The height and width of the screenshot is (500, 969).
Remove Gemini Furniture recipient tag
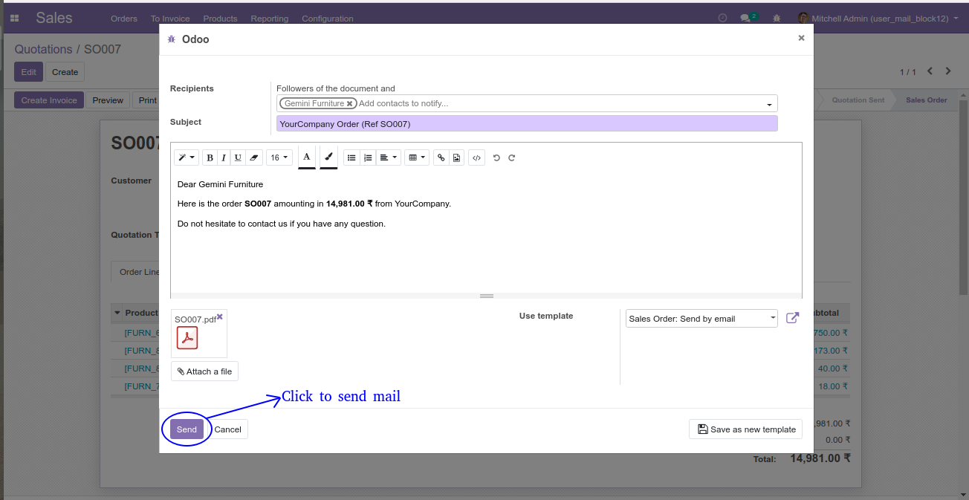click(349, 104)
